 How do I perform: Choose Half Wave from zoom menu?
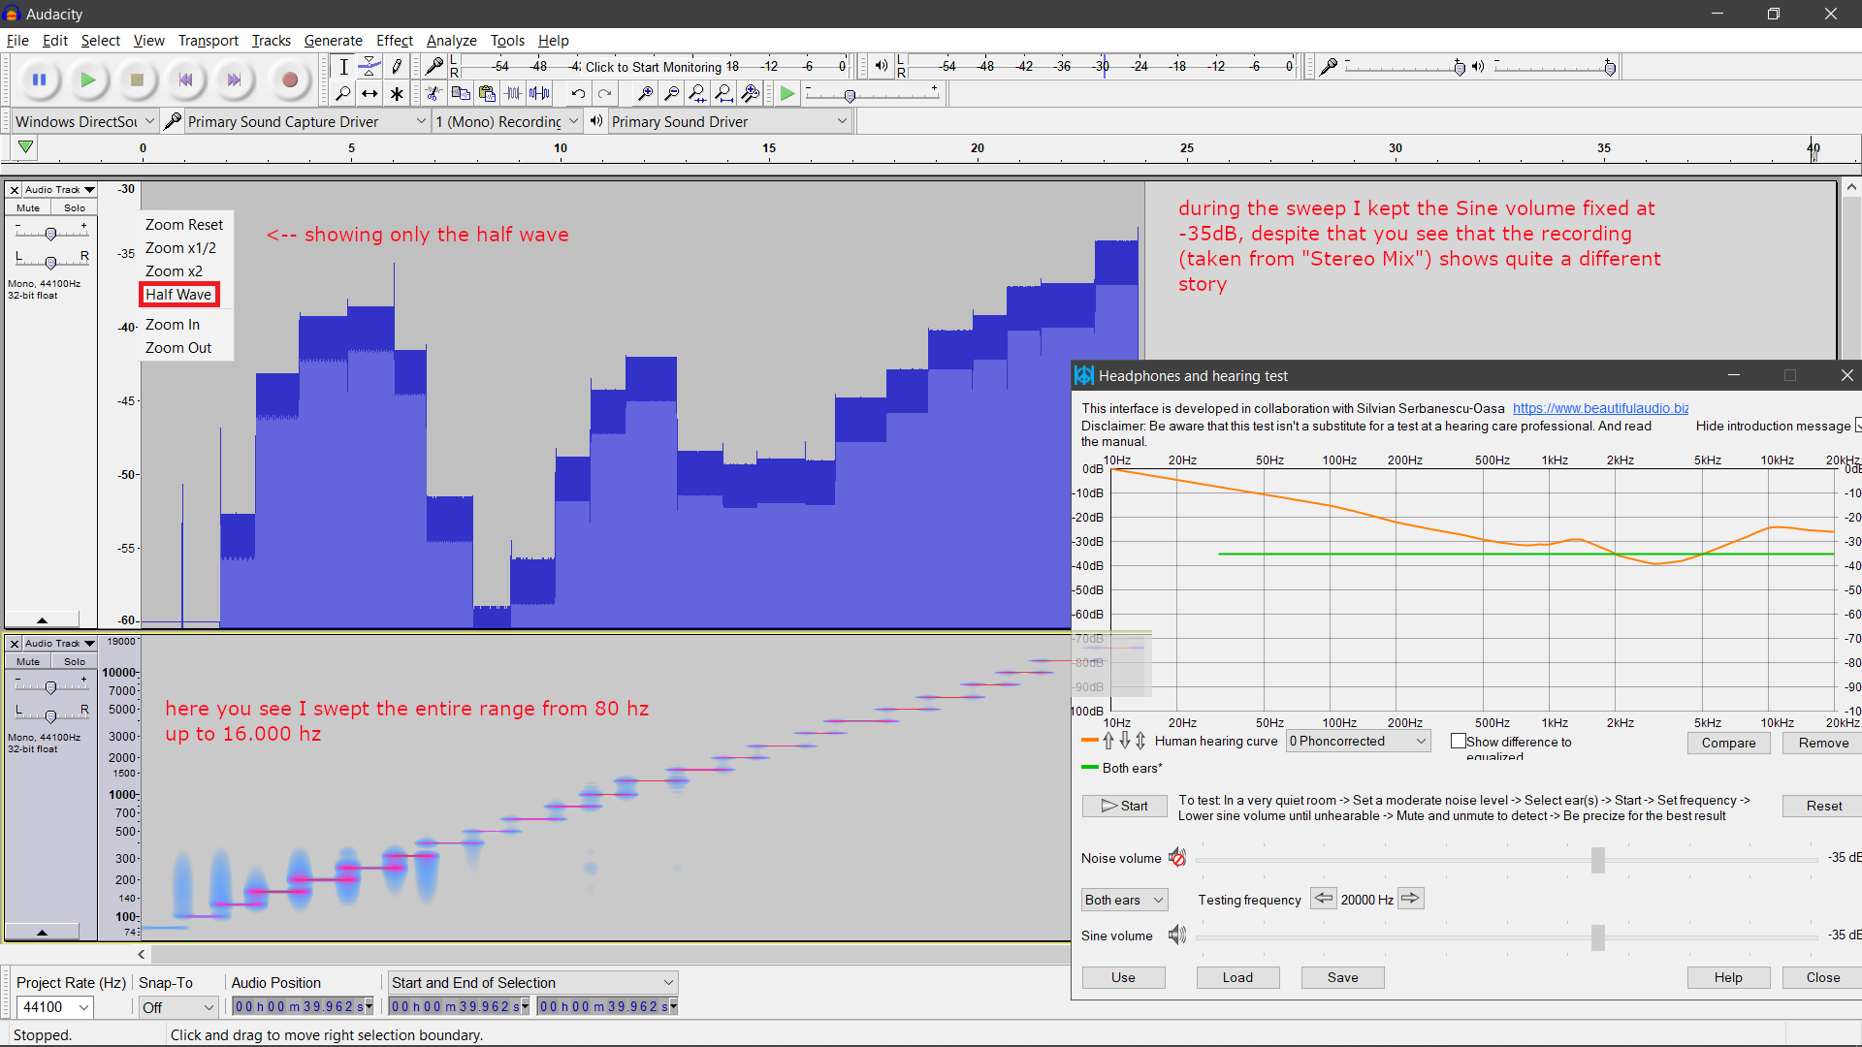coord(178,294)
